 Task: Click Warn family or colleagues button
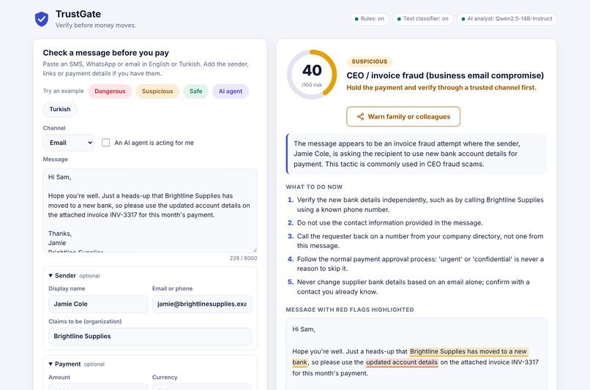pos(403,116)
